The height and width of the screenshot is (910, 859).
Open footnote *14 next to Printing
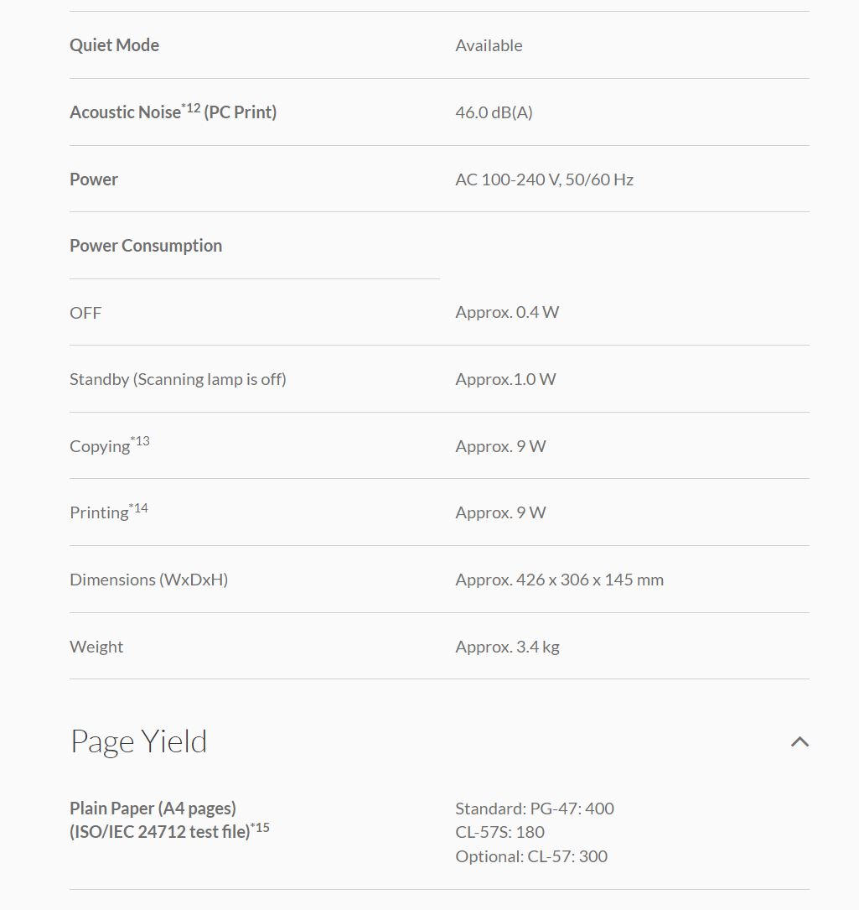coord(139,507)
